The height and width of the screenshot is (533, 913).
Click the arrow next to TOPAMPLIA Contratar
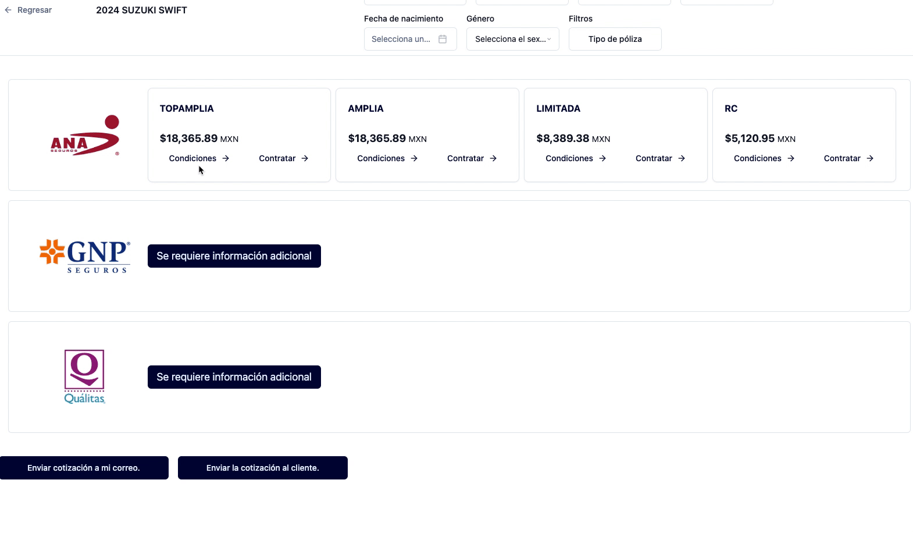[305, 158]
